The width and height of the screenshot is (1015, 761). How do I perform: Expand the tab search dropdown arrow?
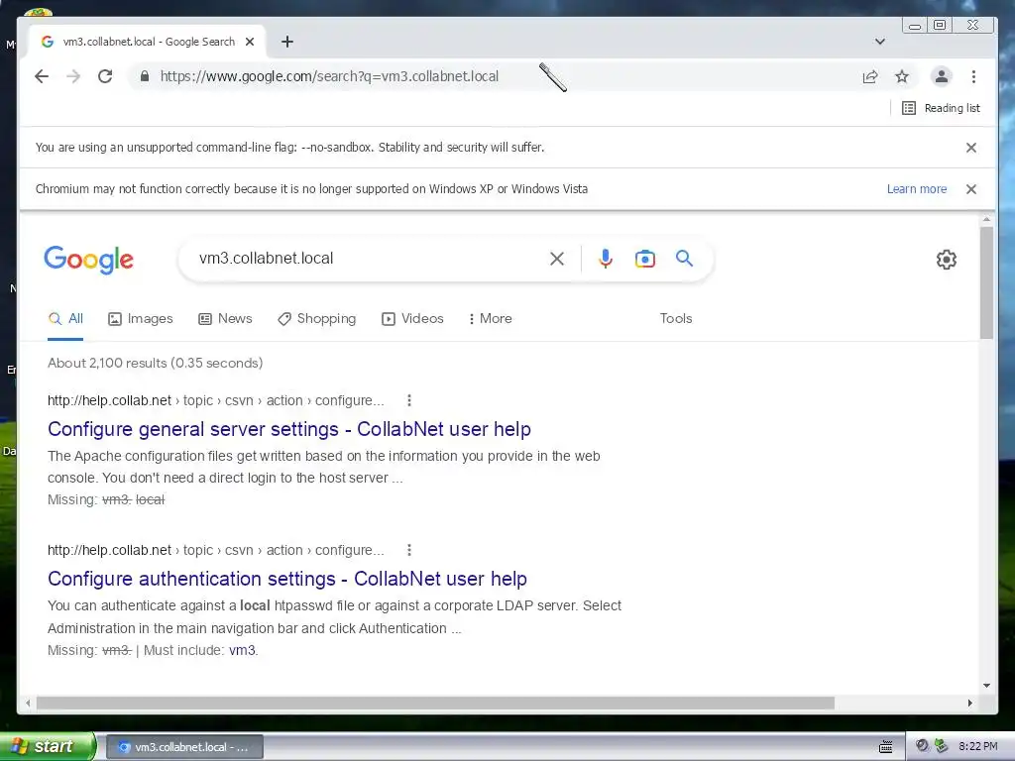point(880,42)
